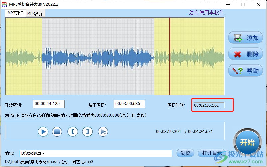Select the MP3剪切 tab
This screenshot has width=267, height=167.
point(15,13)
